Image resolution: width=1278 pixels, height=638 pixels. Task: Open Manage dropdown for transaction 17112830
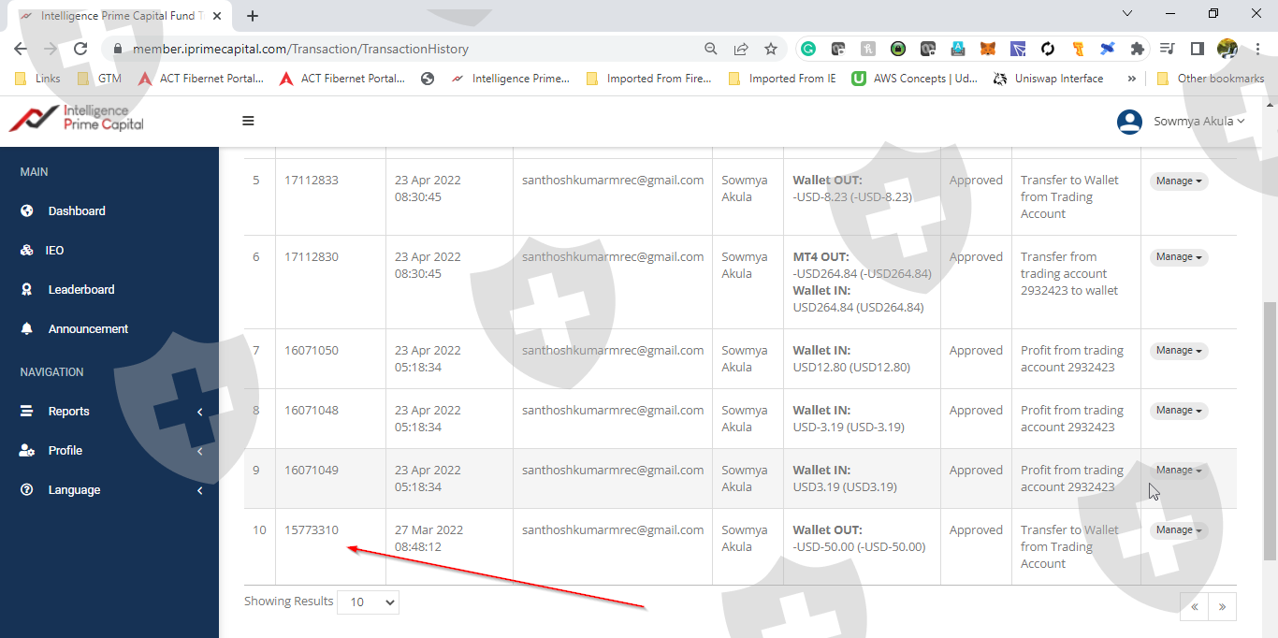pyautogui.click(x=1178, y=257)
